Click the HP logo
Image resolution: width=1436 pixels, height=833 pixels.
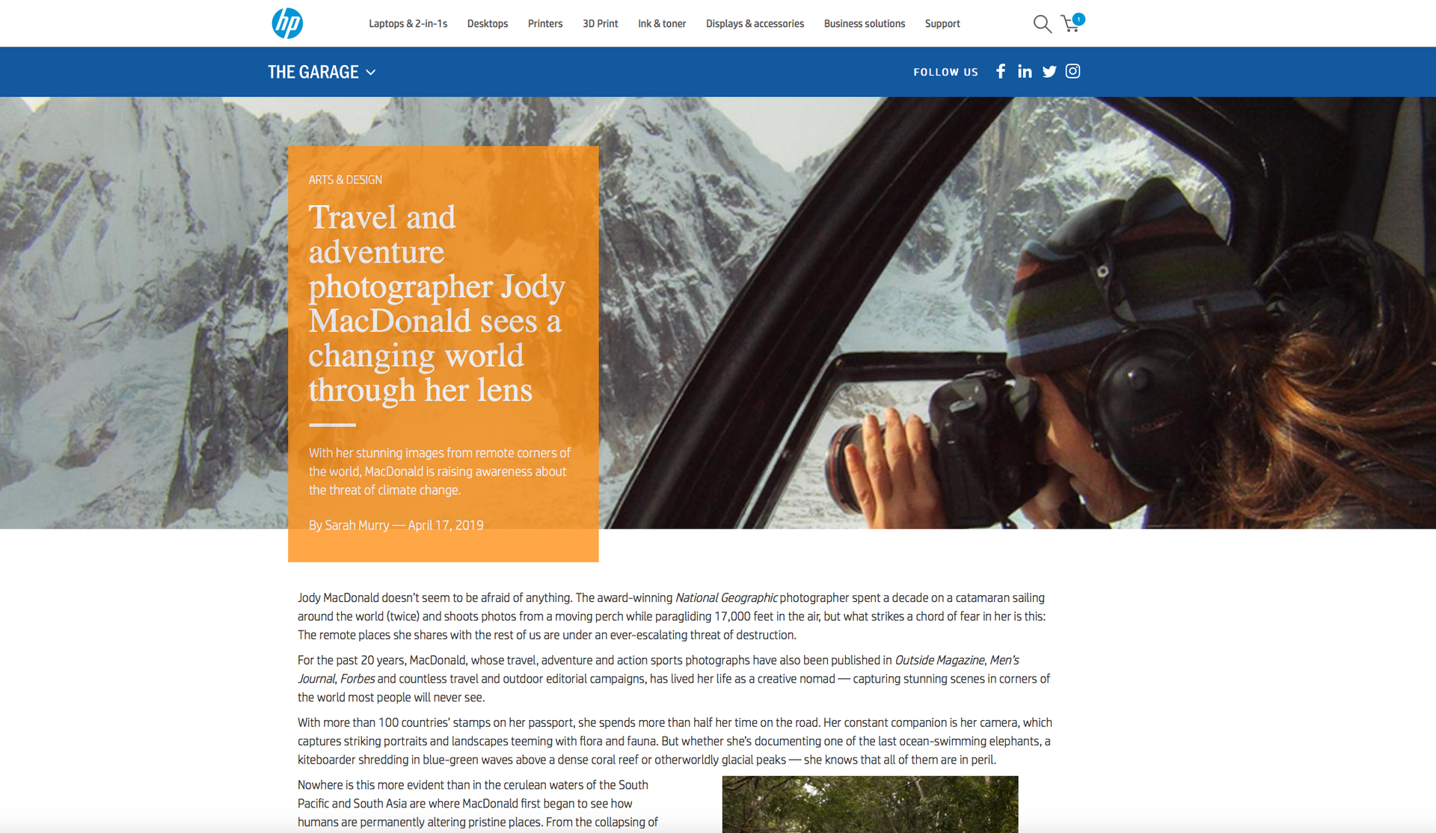tap(287, 23)
